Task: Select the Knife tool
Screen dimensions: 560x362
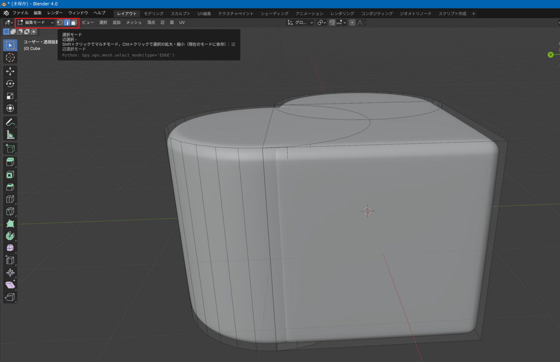Action: 10,212
